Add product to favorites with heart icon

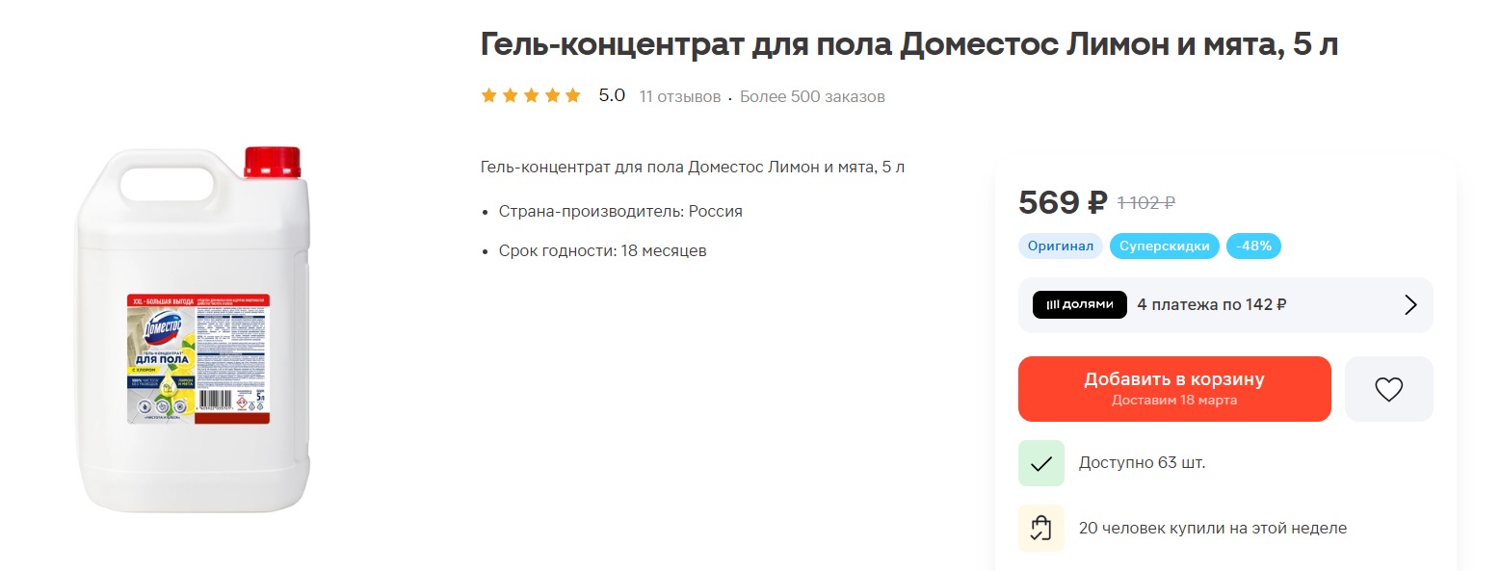tap(1388, 389)
